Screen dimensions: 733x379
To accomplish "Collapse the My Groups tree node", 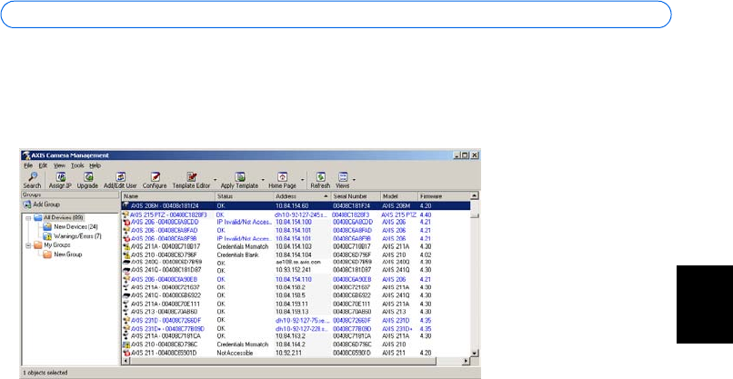I will pos(28,245).
